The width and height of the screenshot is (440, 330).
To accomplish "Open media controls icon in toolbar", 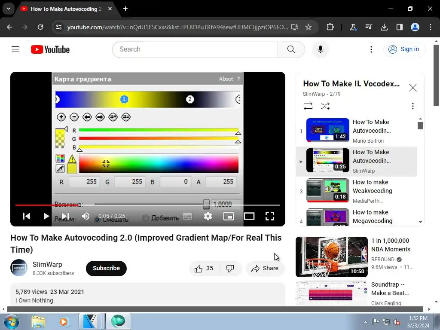I will 368,27.
